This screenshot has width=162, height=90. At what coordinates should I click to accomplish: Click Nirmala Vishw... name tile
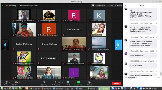49,44
